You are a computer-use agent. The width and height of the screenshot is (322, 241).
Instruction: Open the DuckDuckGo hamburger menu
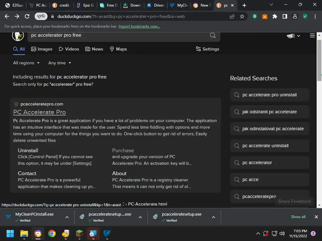[x=312, y=36]
